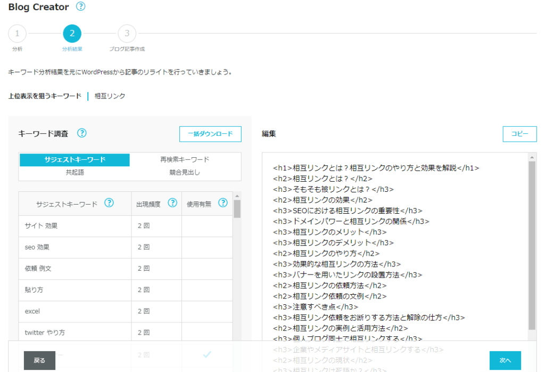Click the 戻る button
This screenshot has width=545, height=372.
tap(39, 360)
